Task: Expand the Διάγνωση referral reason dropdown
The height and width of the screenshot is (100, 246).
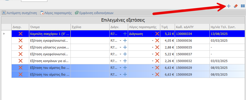Action: (x=152, y=34)
